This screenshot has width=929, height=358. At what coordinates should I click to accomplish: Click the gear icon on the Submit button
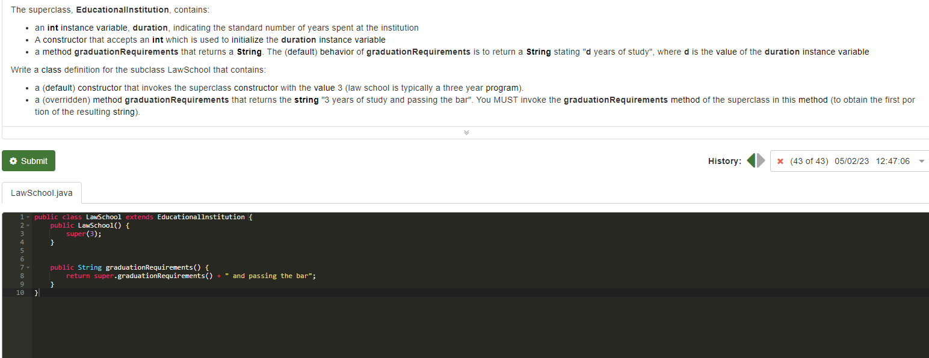(13, 160)
